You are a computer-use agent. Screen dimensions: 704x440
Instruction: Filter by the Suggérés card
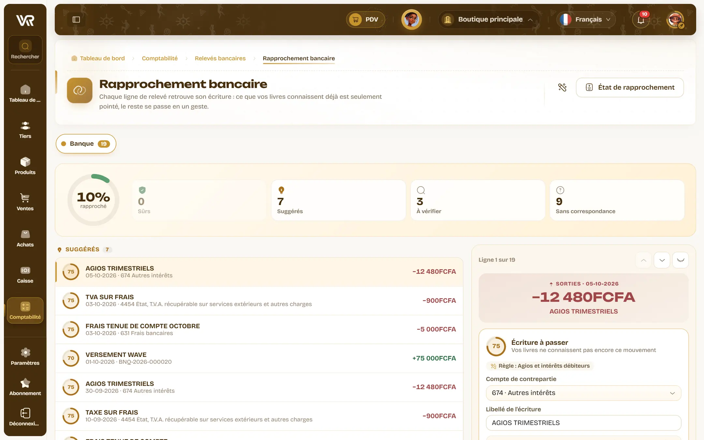point(338,200)
